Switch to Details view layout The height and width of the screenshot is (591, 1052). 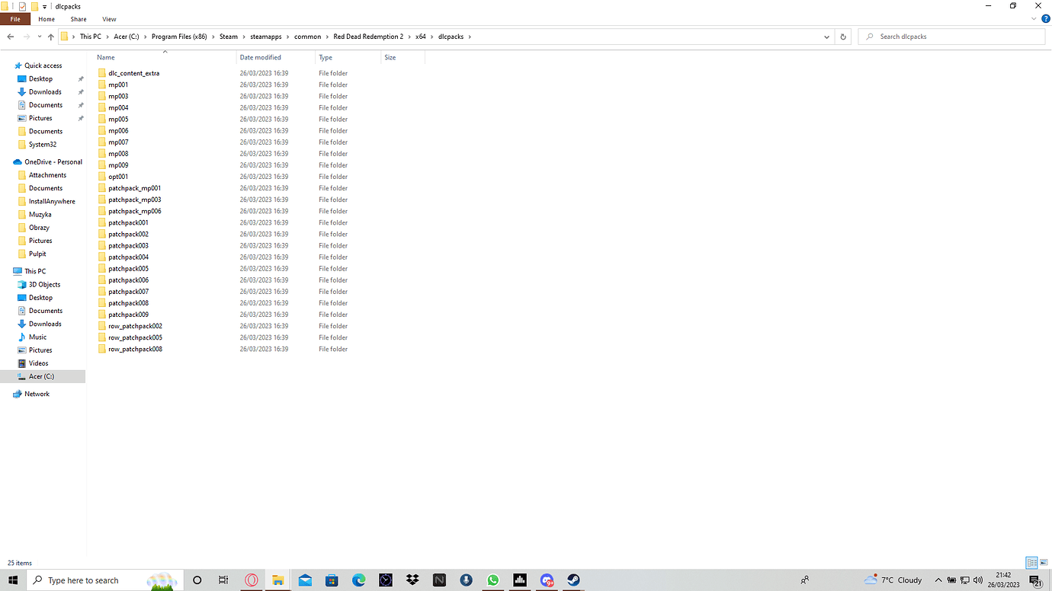1031,563
